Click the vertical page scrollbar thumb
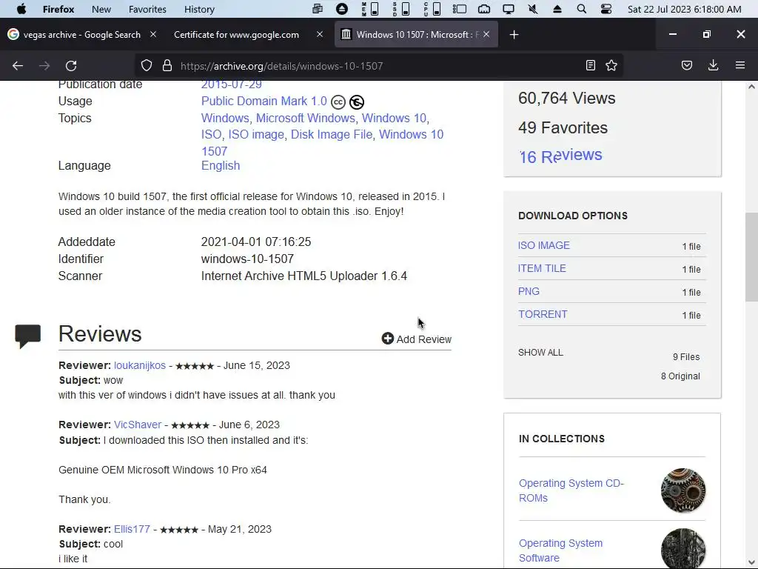Screen dimensions: 758x569 point(751,257)
